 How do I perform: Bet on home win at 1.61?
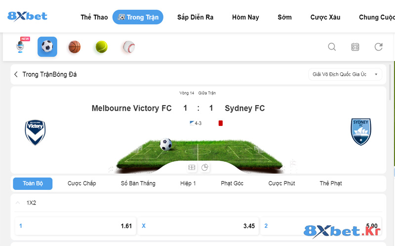click(76, 226)
